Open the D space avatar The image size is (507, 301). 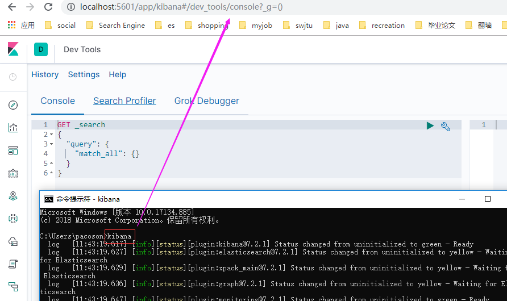tap(41, 49)
